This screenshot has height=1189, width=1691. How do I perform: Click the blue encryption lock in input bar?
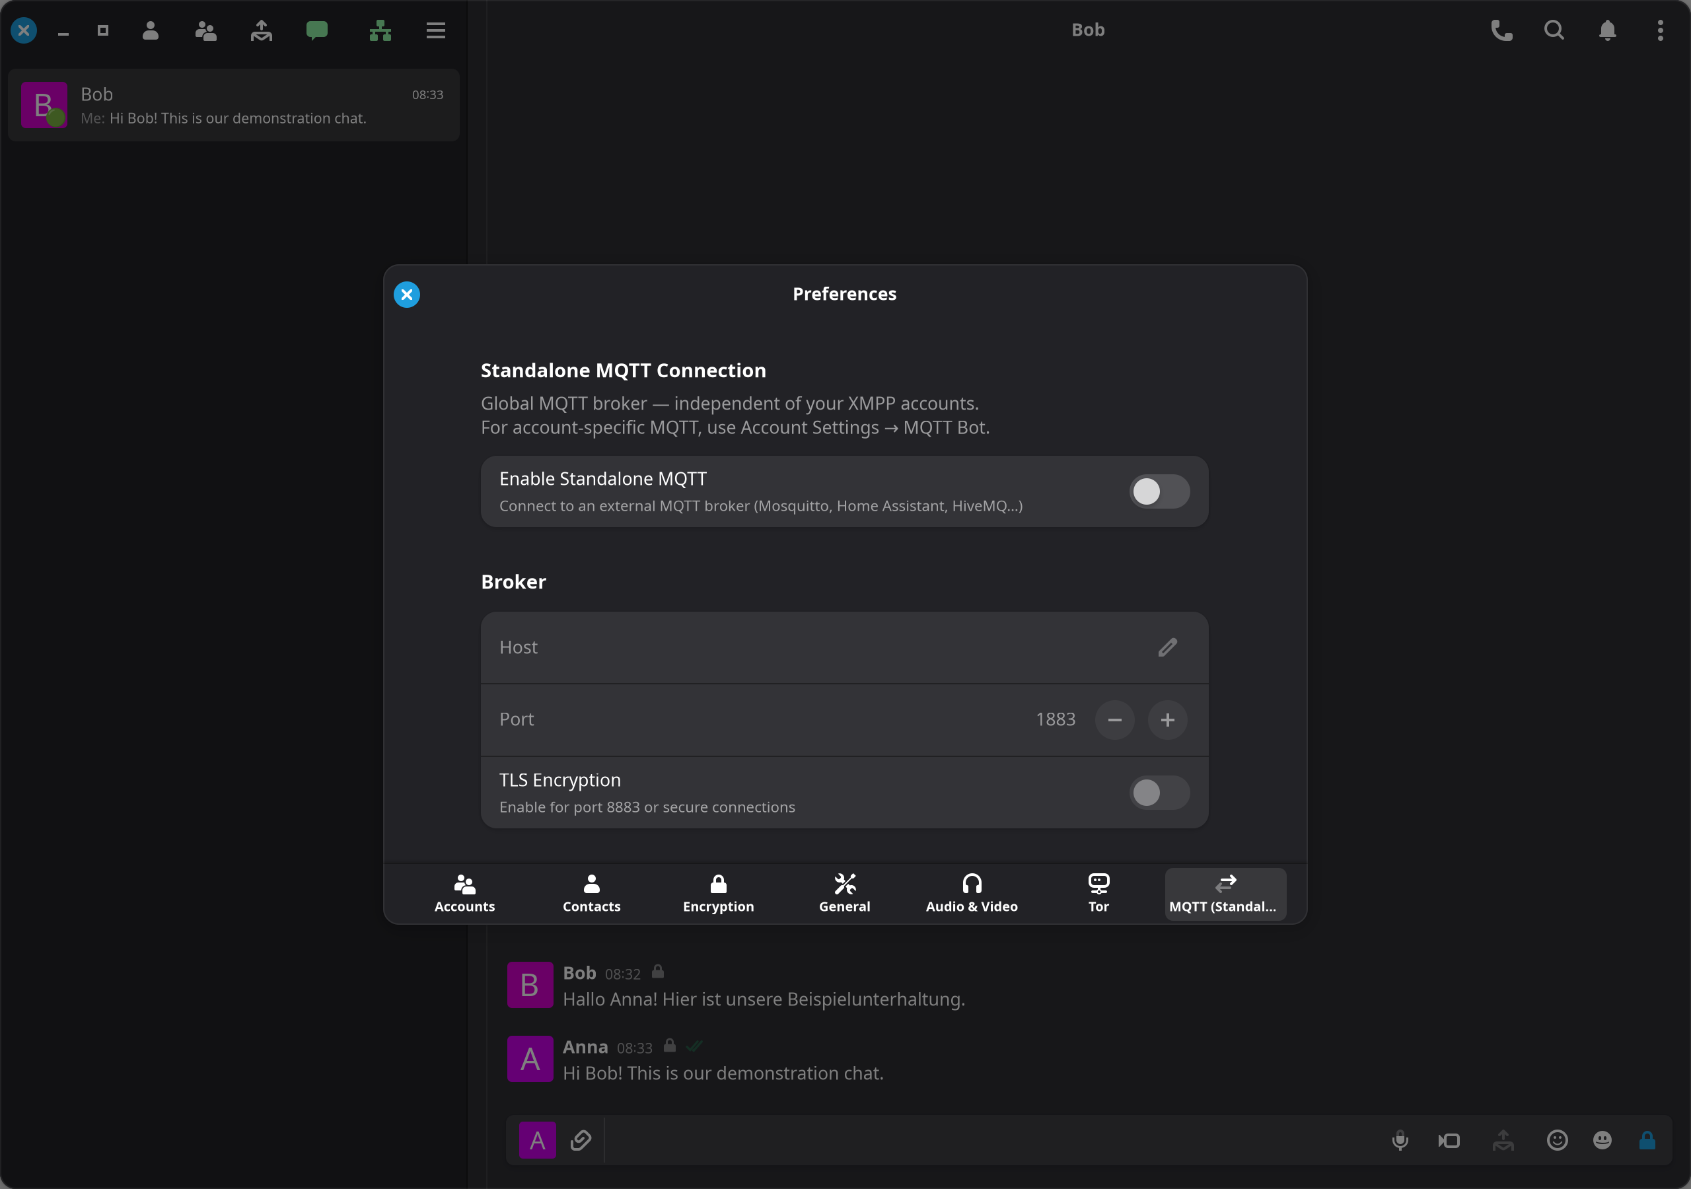1647,1140
